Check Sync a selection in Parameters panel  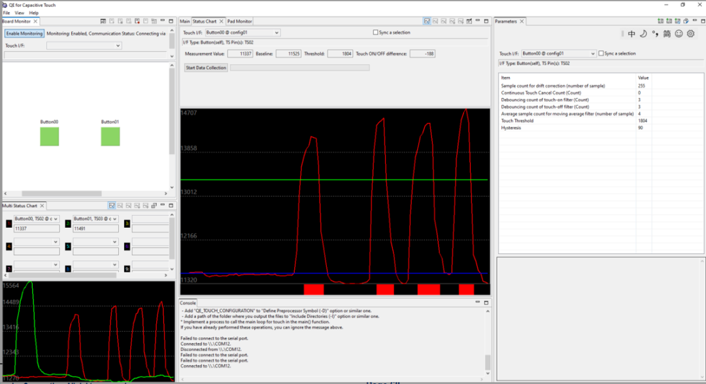tap(601, 54)
